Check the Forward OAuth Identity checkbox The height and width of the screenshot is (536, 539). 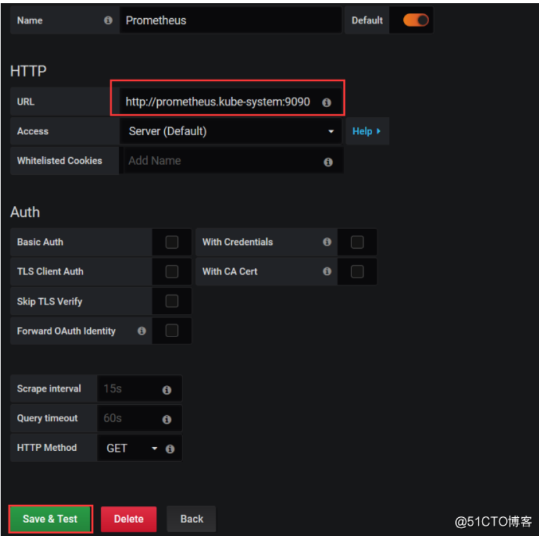click(x=171, y=331)
